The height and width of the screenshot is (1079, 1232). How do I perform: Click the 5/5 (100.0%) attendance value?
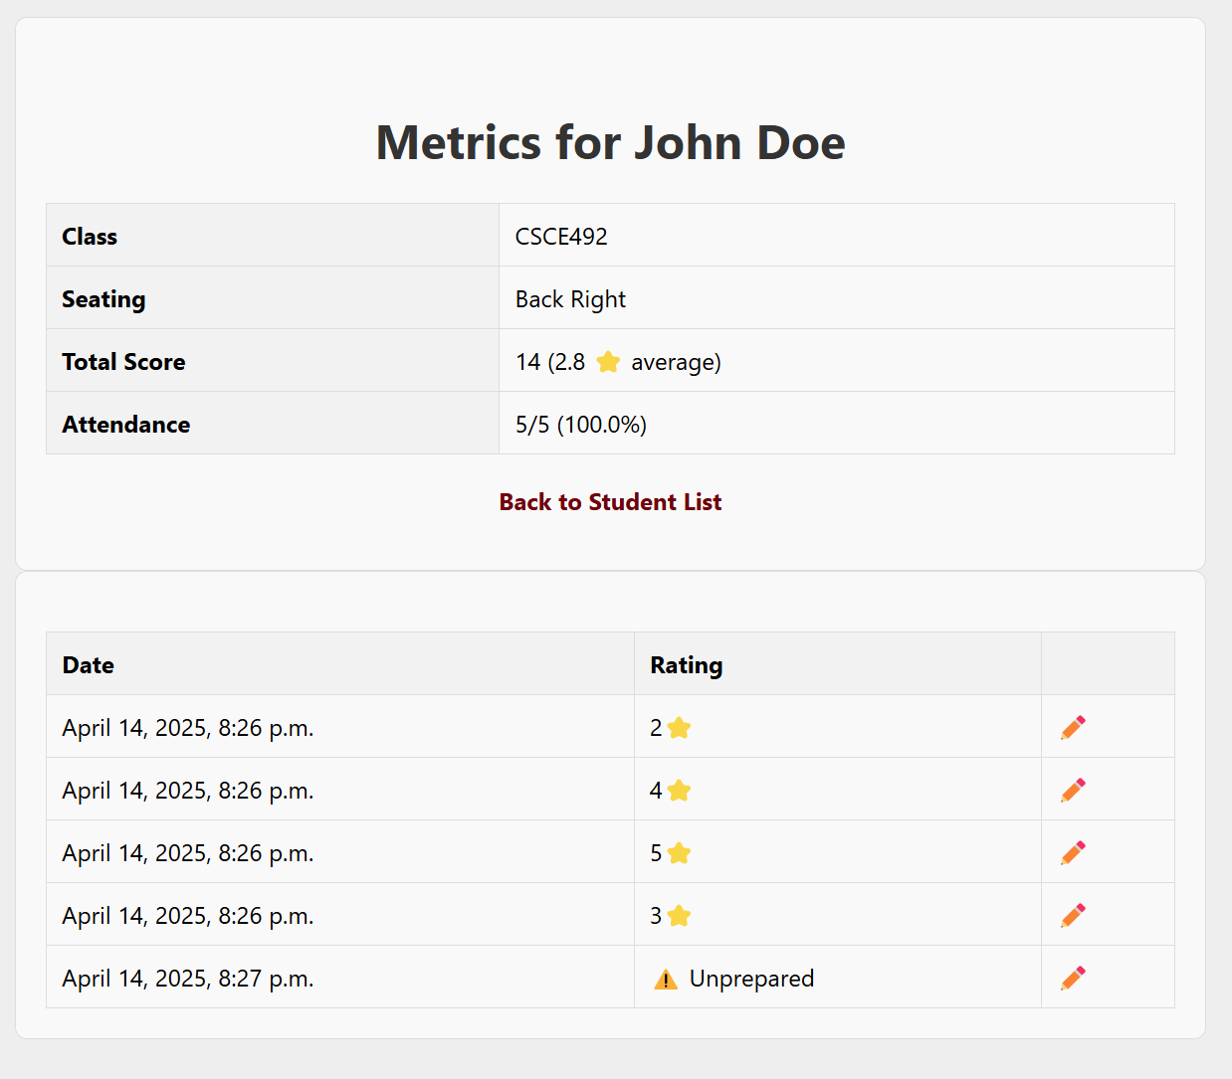pyautogui.click(x=581, y=425)
